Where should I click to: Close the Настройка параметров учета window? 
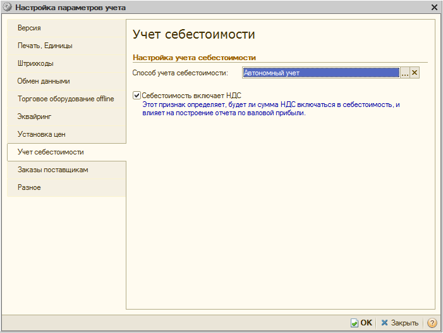point(434,8)
